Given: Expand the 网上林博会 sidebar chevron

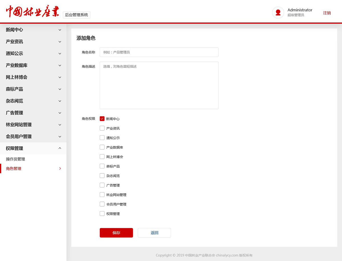Looking at the screenshot, I should 60,77.
